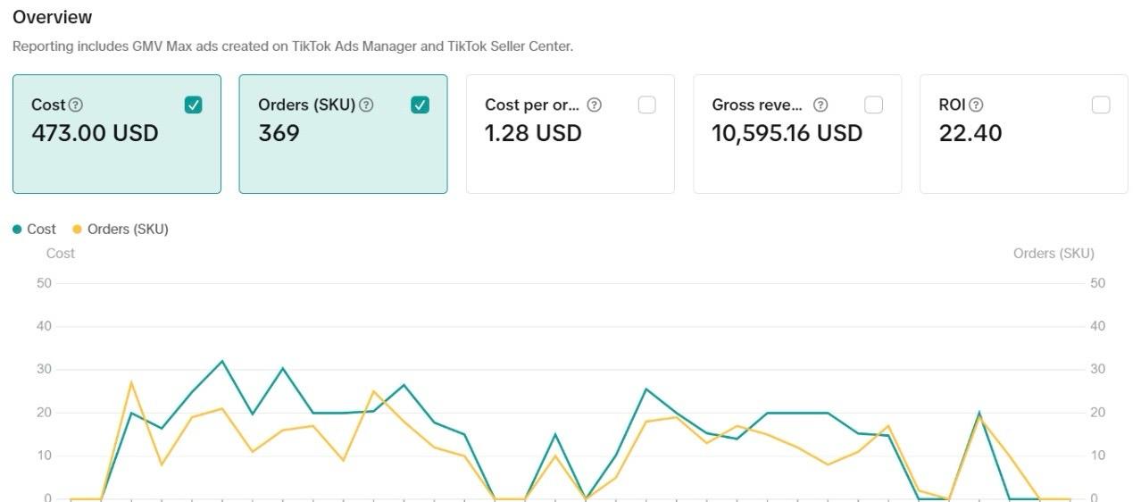Toggle the Cost series legend label
This screenshot has height=502, width=1141.
coord(41,230)
